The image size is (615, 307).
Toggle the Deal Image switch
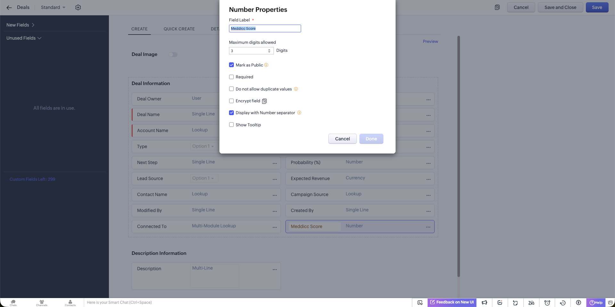(173, 54)
